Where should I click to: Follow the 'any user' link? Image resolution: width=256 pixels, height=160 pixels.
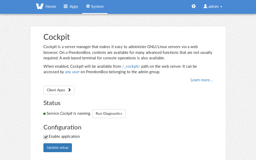[72, 72]
